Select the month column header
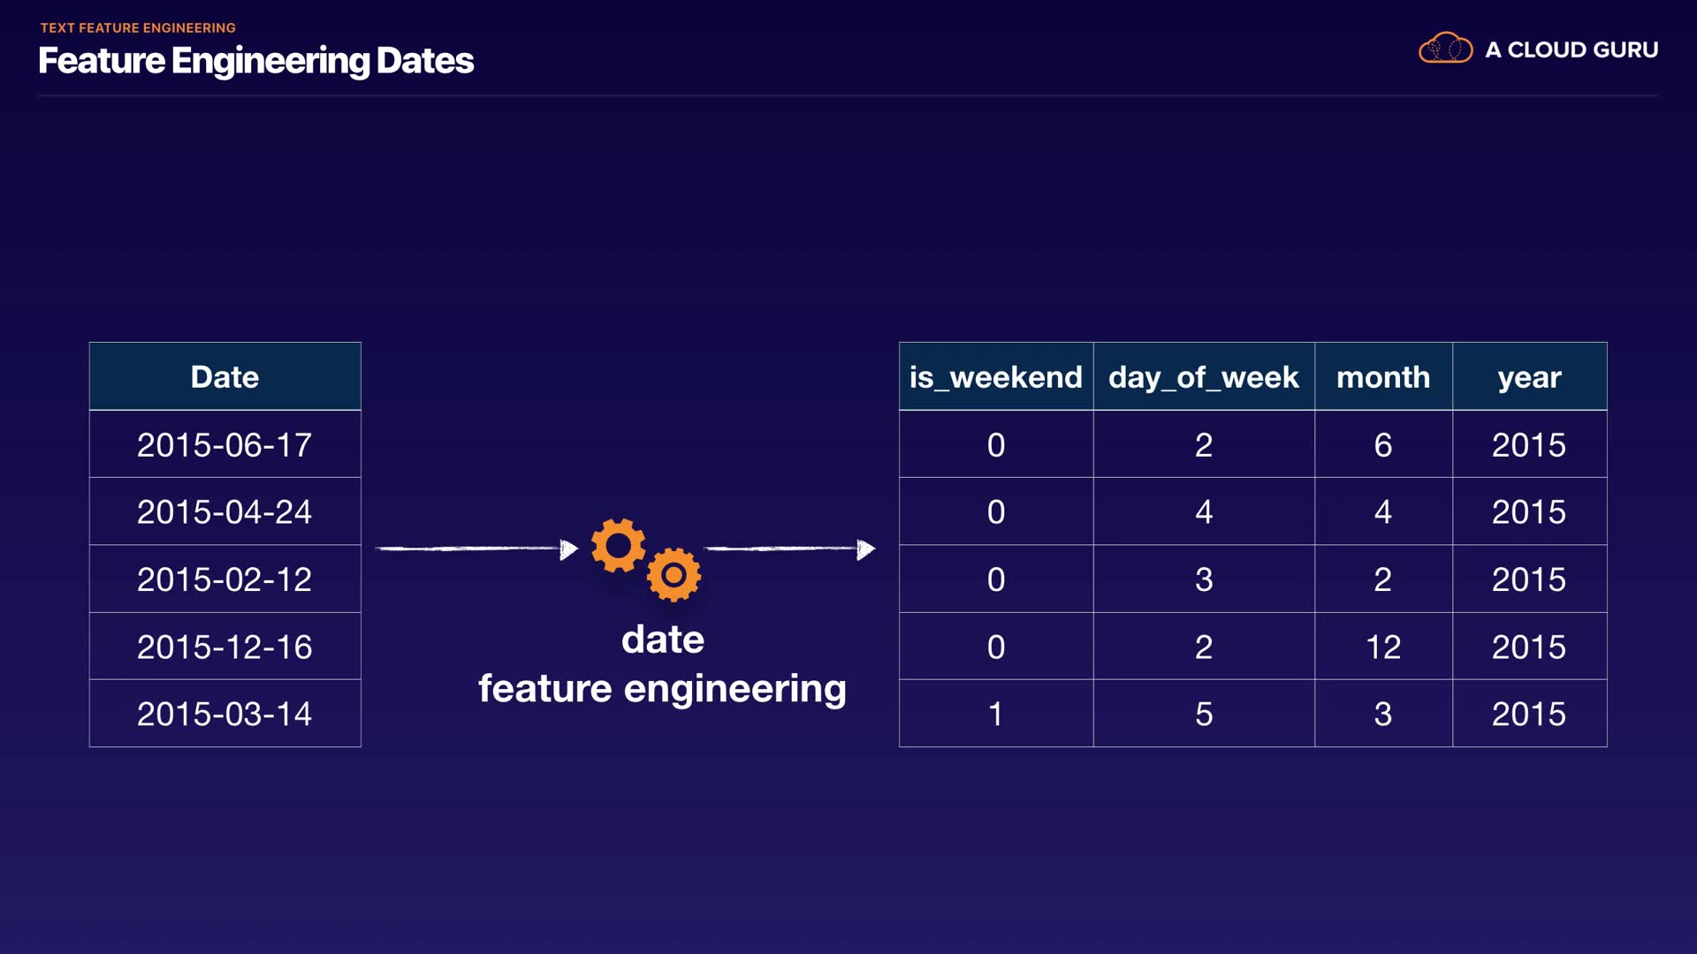Screen dimensions: 1697x954 [x=1382, y=377]
